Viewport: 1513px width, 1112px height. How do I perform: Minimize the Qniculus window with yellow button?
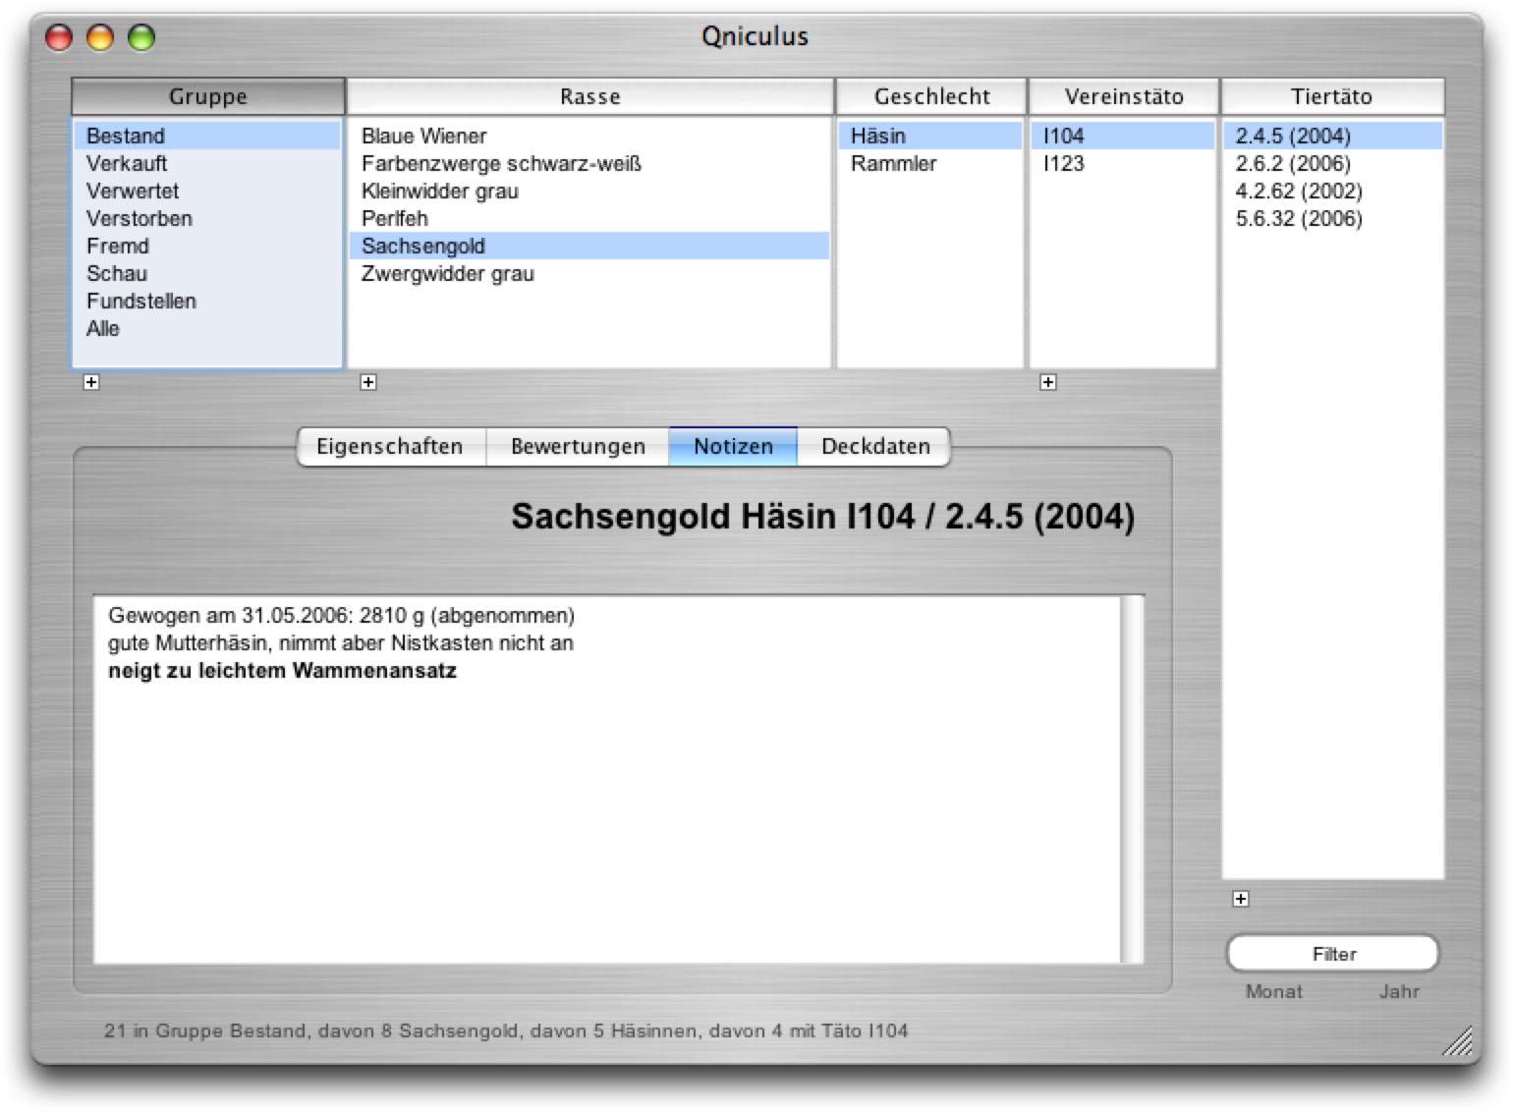100,37
